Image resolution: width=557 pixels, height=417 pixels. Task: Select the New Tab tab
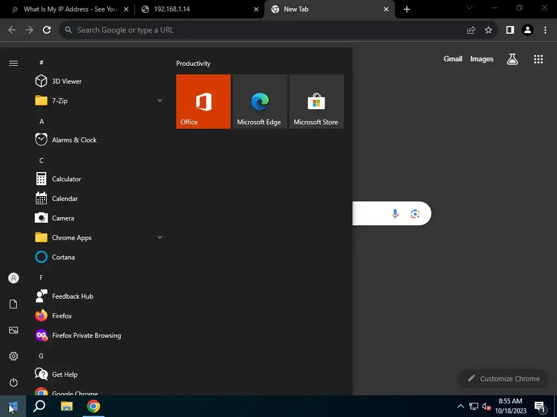point(329,9)
